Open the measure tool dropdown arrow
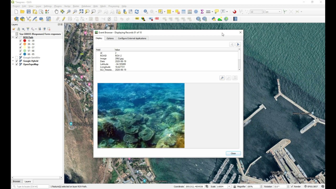Screen dimensions: 336x189 click(x=212, y=12)
